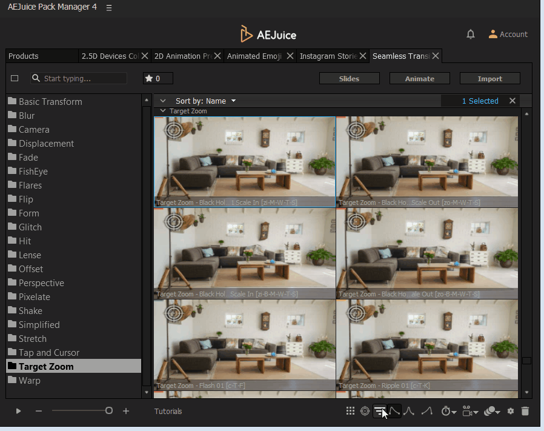Image resolution: width=544 pixels, height=431 pixels.
Task: Open the FishEye folder
Action: [x=73, y=171]
